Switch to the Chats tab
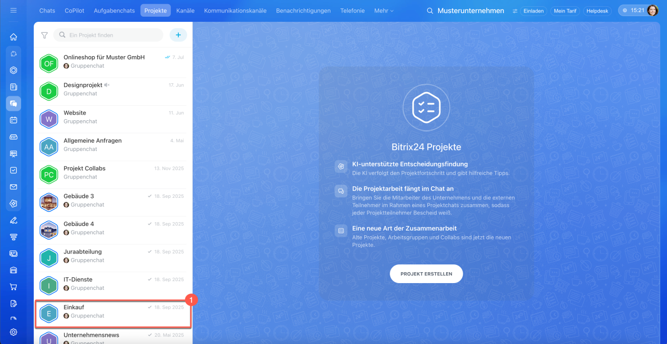The image size is (667, 344). (x=47, y=10)
